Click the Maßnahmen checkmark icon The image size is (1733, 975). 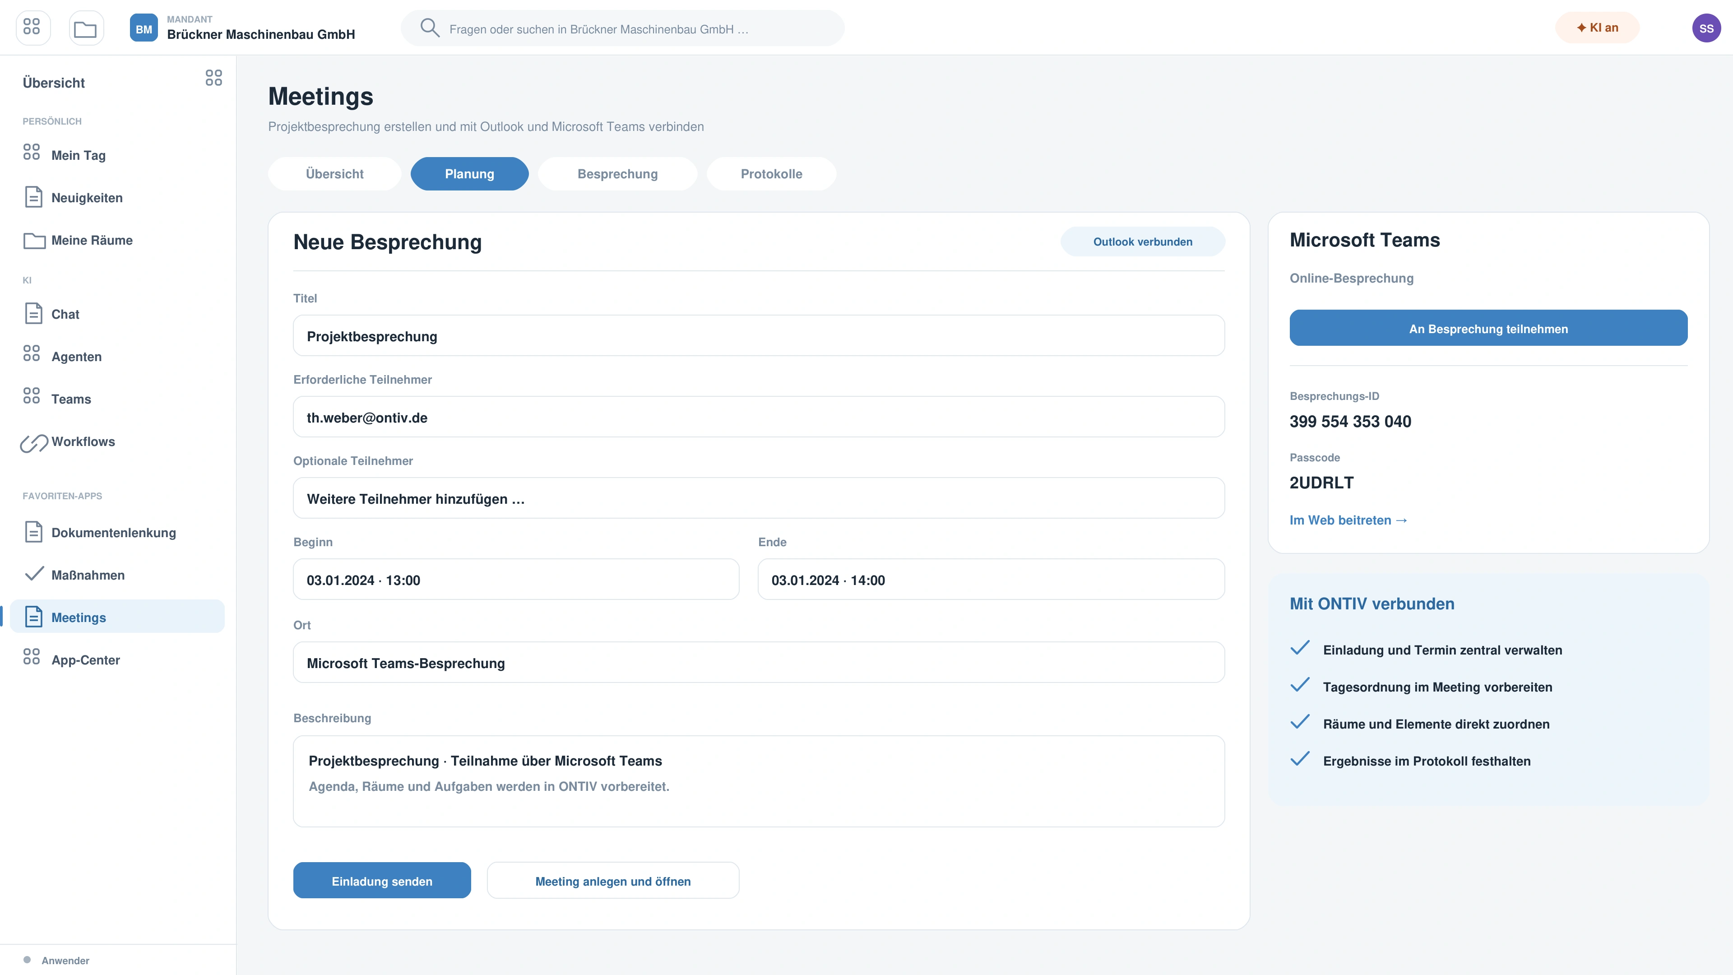[34, 574]
